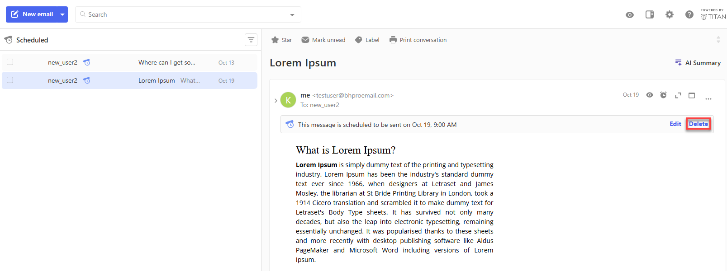Click the Lorem Ipsum conversation title
The height and width of the screenshot is (271, 727).
[303, 63]
